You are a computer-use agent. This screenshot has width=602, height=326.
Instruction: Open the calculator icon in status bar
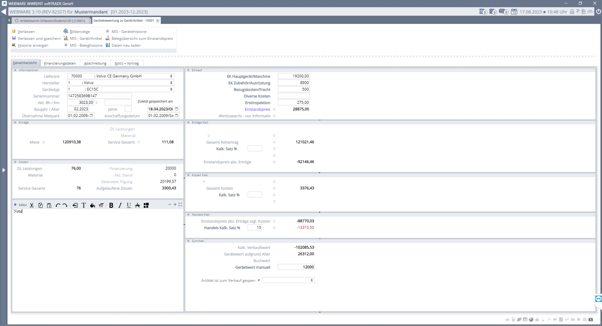513,319
